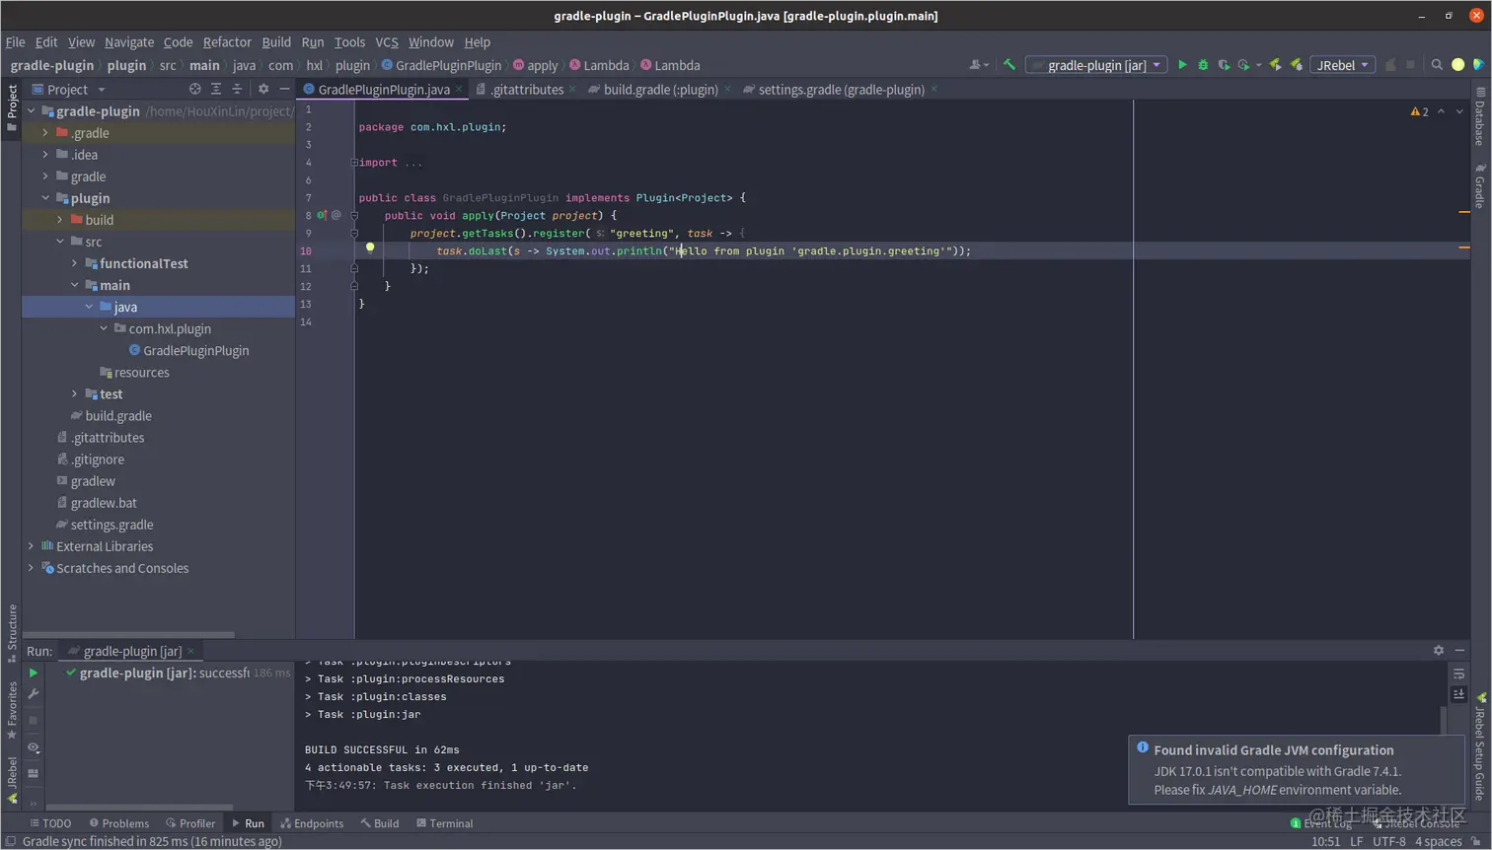Toggle the Database tool window sidebar button

pos(1480,115)
